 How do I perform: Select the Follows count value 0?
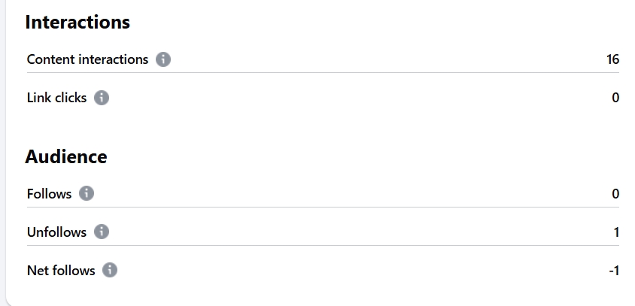(x=615, y=194)
